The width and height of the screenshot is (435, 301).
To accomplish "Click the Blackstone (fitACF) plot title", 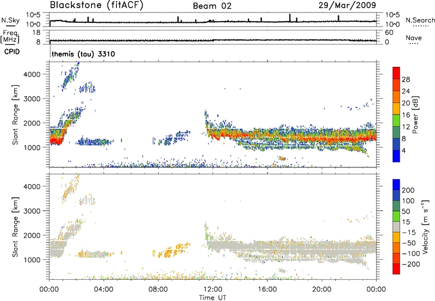I will pyautogui.click(x=97, y=5).
